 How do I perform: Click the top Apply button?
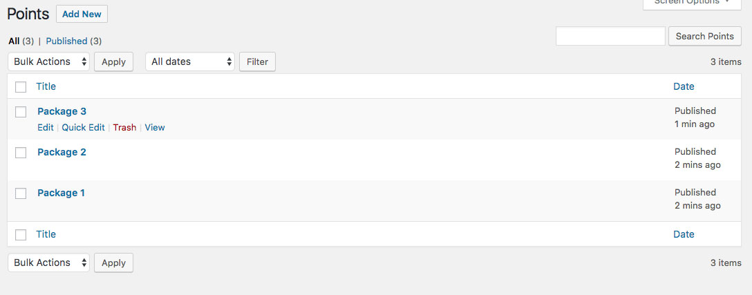pos(113,61)
